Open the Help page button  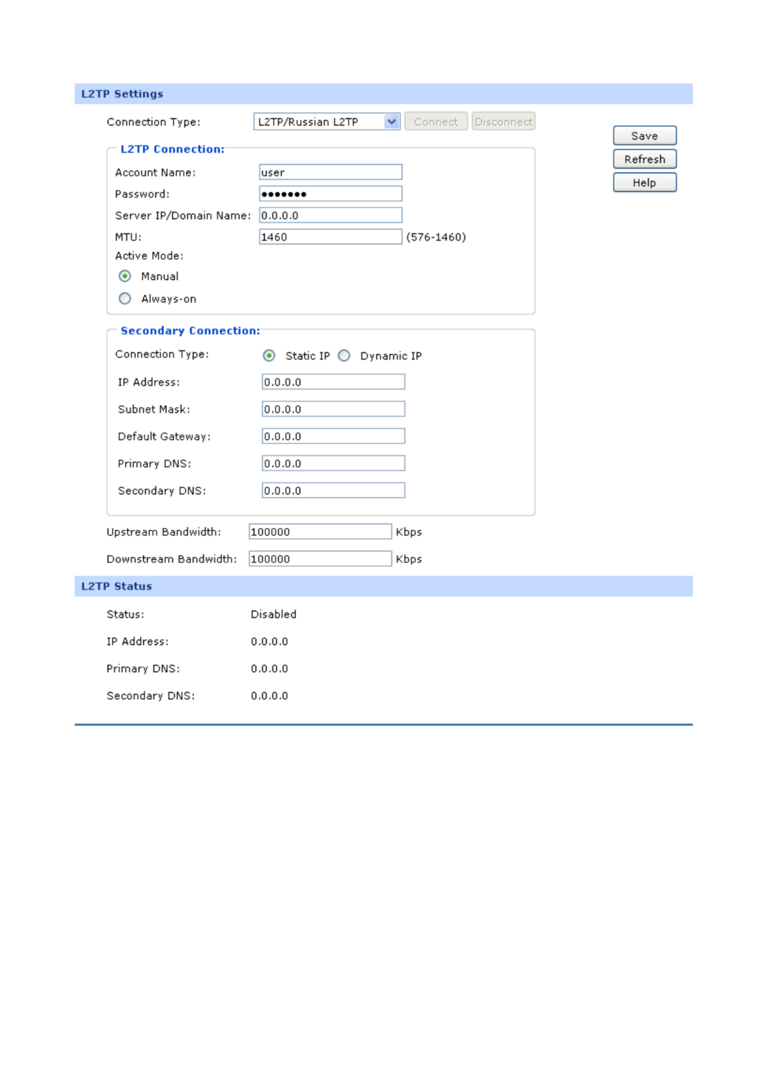[644, 183]
